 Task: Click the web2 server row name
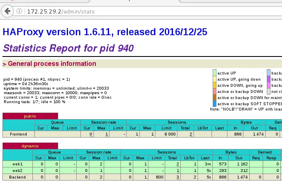coord(18,170)
